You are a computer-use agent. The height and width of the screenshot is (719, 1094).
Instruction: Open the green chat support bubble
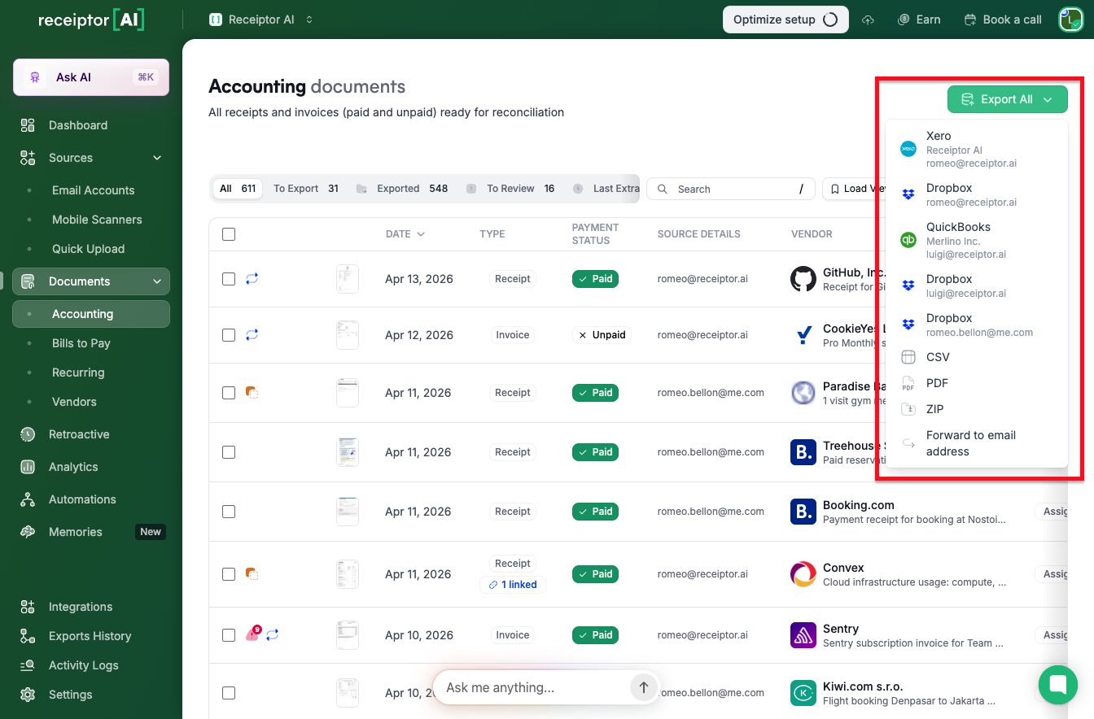(x=1058, y=685)
